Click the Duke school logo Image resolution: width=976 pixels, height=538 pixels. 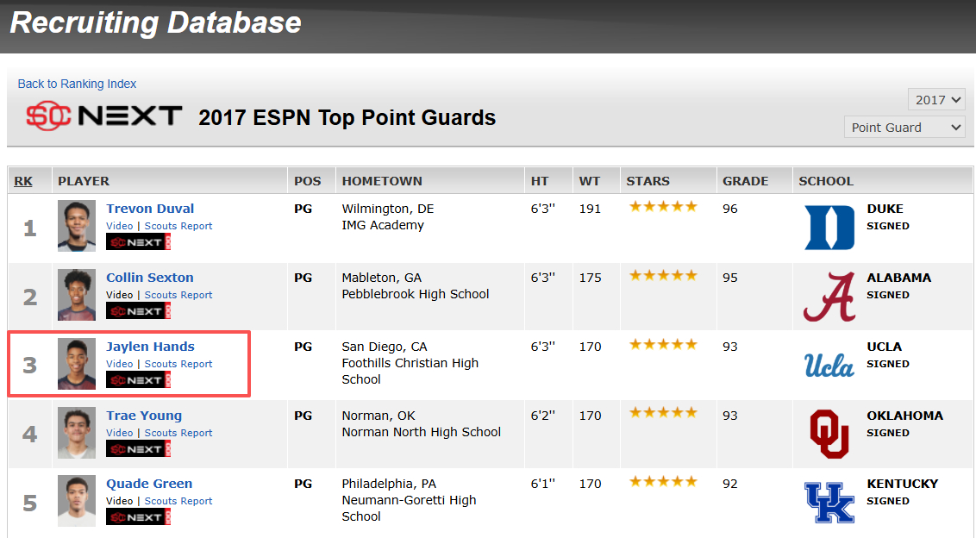point(829,228)
